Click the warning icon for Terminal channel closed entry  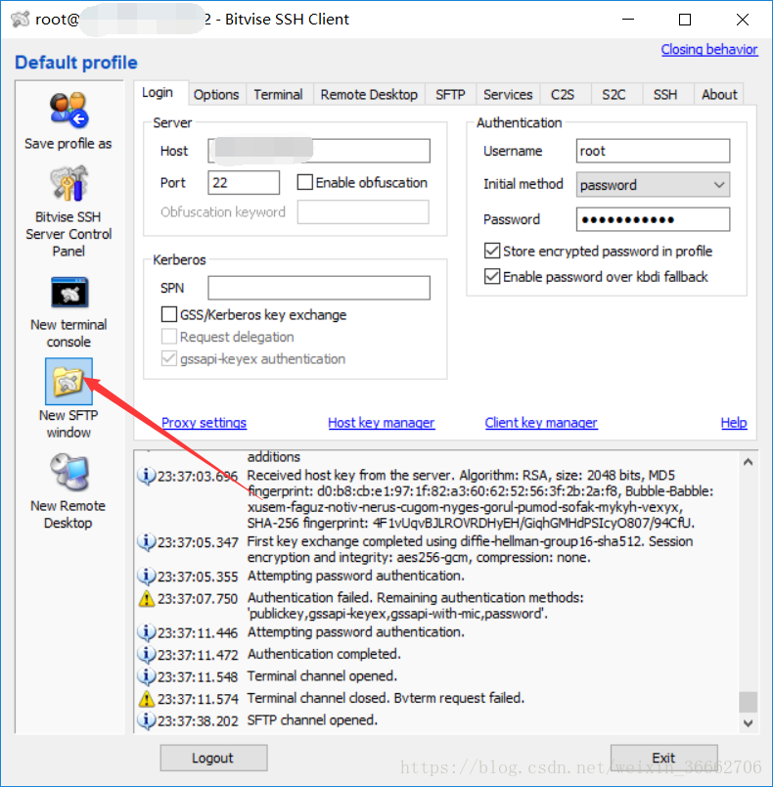click(x=146, y=698)
